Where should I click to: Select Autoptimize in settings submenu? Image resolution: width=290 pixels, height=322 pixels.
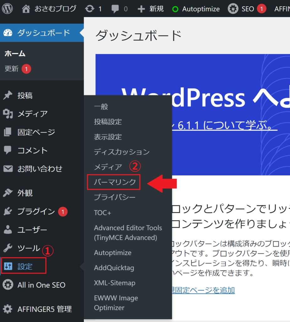tap(113, 253)
